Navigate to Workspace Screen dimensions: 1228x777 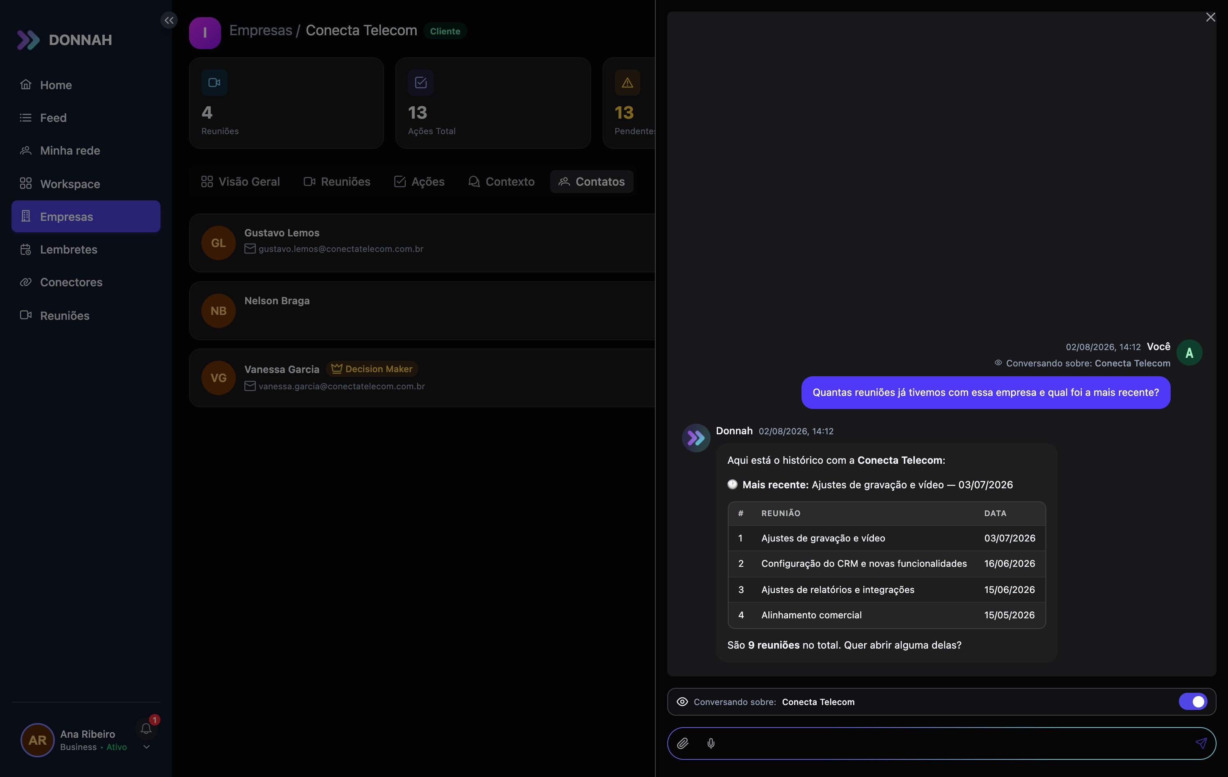click(x=86, y=184)
